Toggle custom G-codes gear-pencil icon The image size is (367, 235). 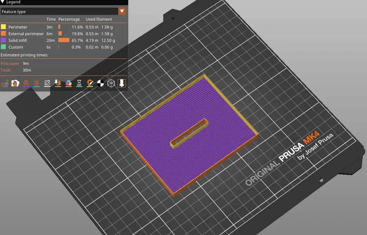(90, 83)
